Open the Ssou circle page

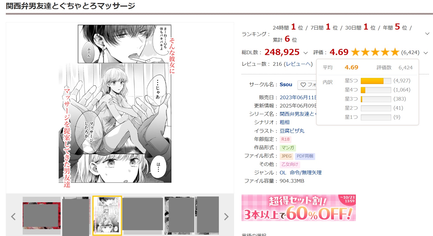point(286,85)
